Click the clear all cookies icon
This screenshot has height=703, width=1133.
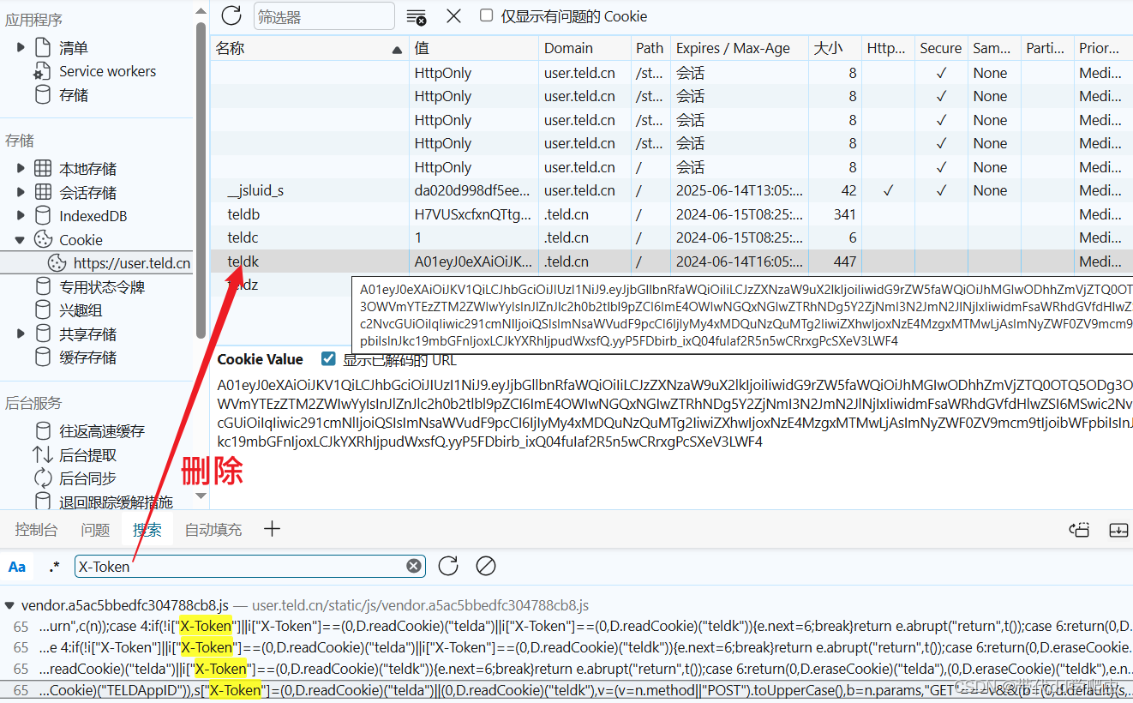417,16
